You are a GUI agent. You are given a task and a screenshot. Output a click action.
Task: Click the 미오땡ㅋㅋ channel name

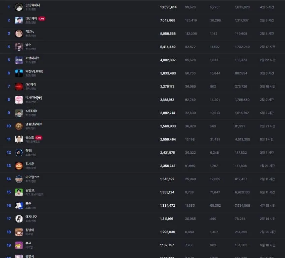tap(32, 177)
